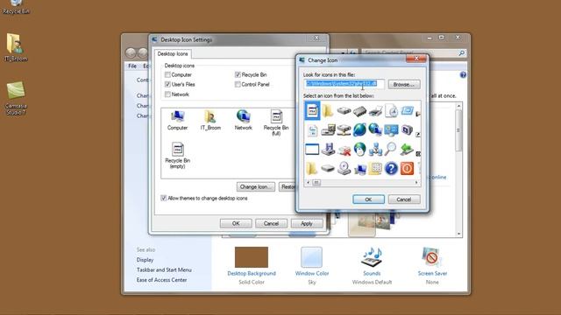Open the Camtasia Studio 7 desktop shortcut
This screenshot has width=561, height=315.
pyautogui.click(x=16, y=98)
